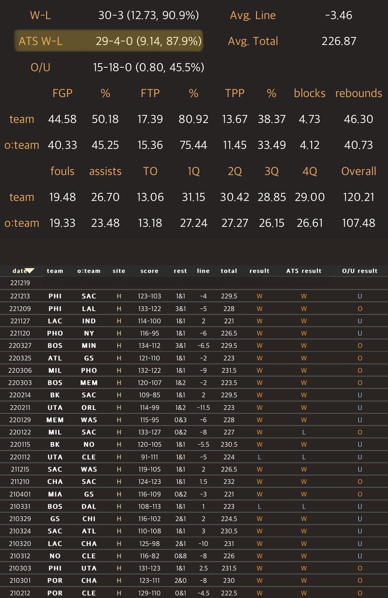This screenshot has width=388, height=598.
Task: Sort table by o:team column header
Action: 89,271
